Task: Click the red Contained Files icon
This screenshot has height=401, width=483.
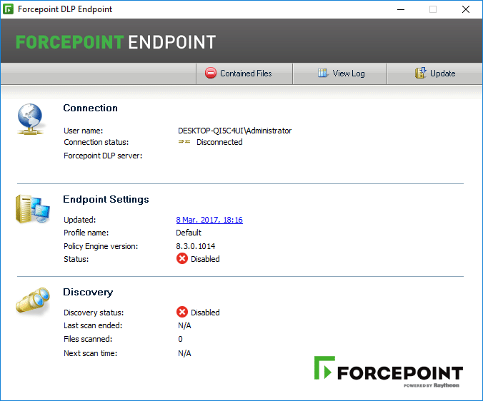Action: coord(211,73)
